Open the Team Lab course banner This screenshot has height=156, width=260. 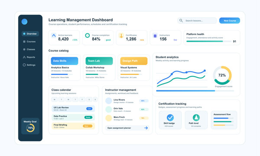click(x=99, y=61)
